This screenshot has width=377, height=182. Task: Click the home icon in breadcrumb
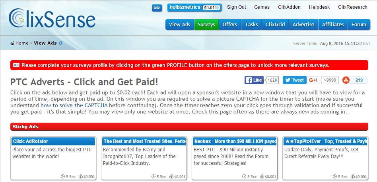[x=12, y=43]
